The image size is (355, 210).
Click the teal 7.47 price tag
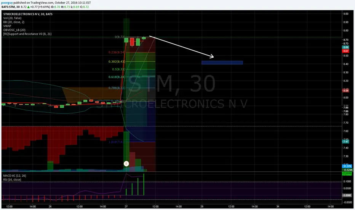(346, 141)
